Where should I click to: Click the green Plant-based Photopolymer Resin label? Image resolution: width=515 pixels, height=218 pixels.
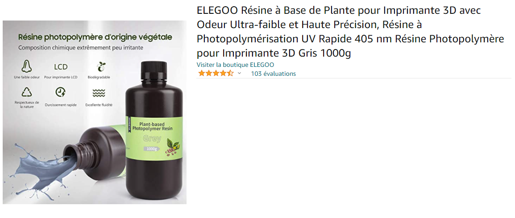(154, 138)
